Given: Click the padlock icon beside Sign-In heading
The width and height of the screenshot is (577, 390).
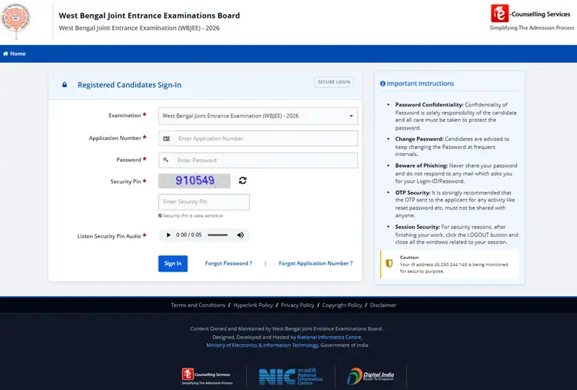Looking at the screenshot, I should click(64, 84).
